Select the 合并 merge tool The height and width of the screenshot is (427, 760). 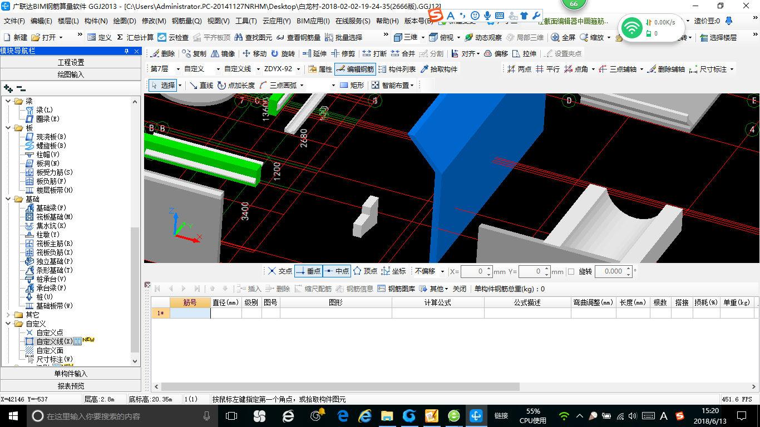pyautogui.click(x=403, y=54)
